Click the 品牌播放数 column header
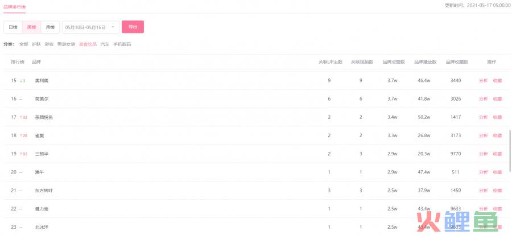Screen dimensions: 512x235 [x=425, y=61]
